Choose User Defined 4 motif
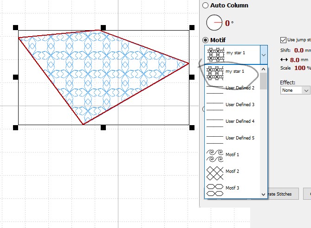The height and width of the screenshot is (228, 311). [232, 123]
